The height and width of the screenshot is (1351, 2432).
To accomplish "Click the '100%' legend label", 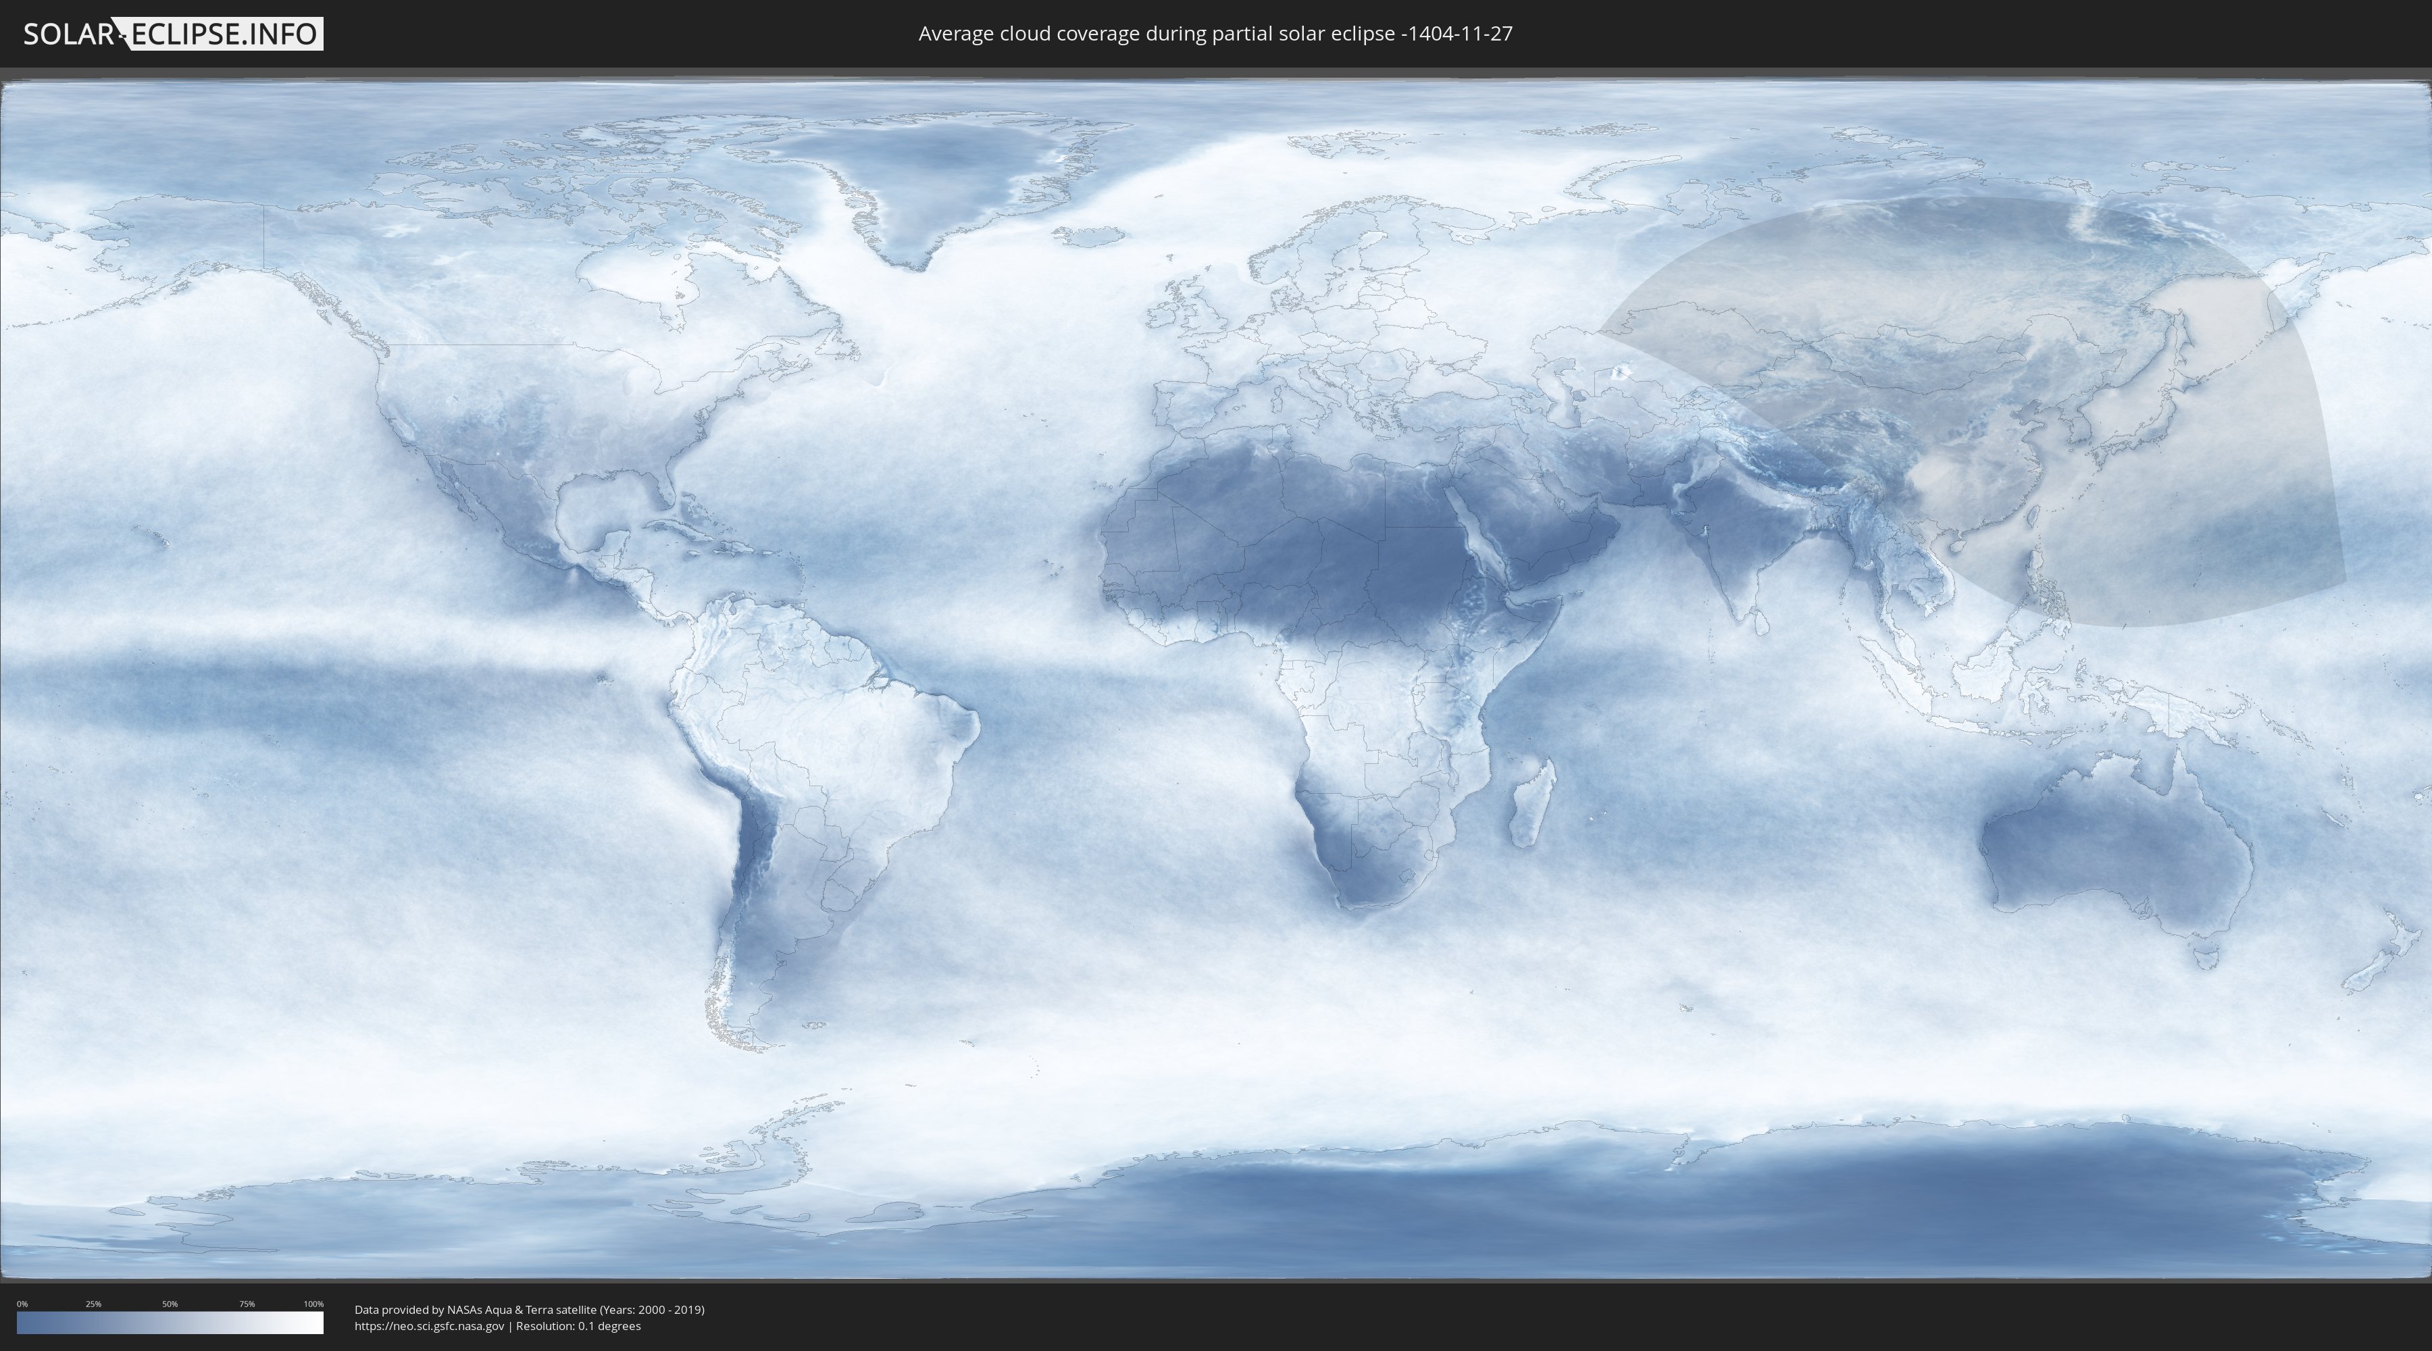I will (x=313, y=1304).
